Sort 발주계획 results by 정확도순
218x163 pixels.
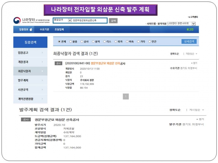[175, 110]
